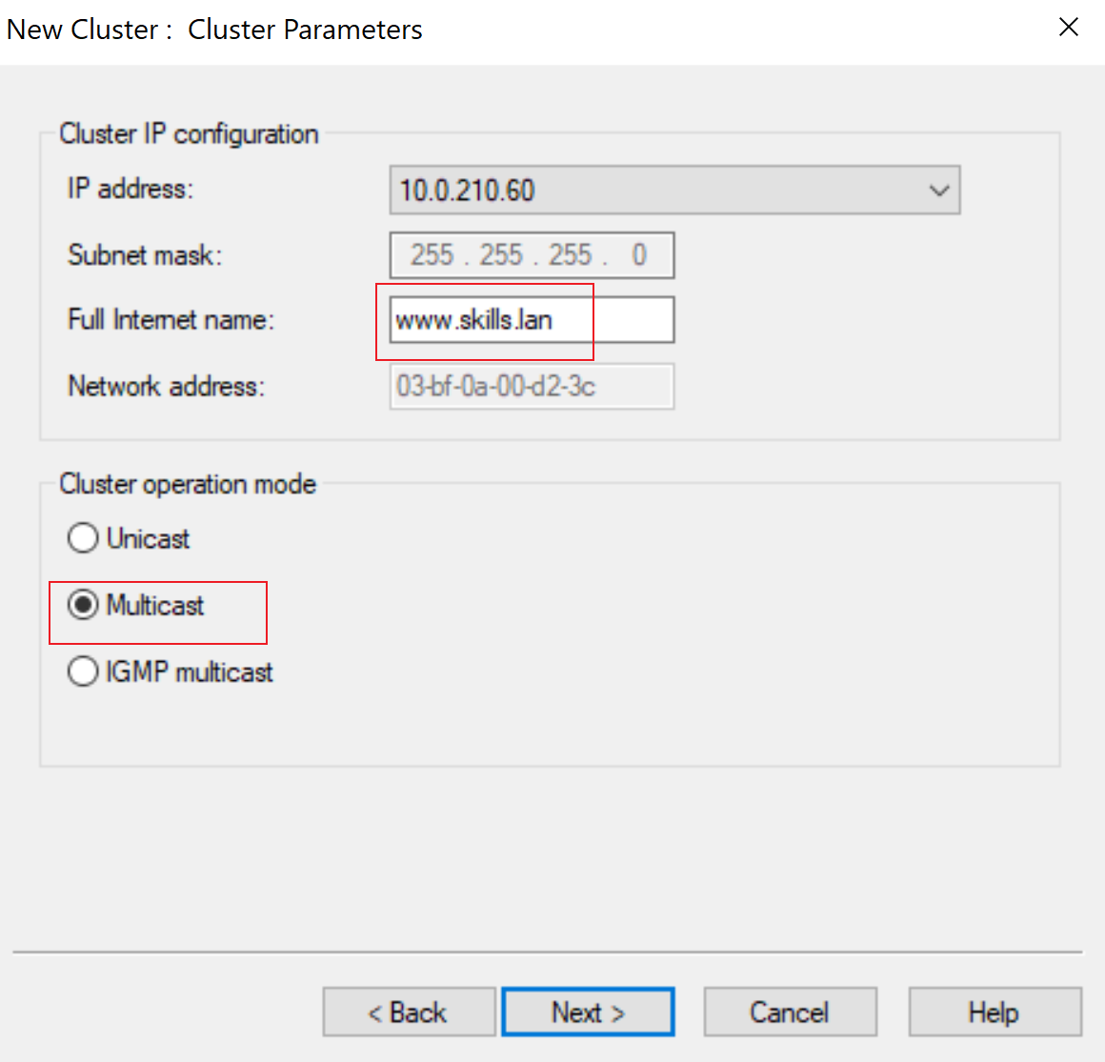This screenshot has width=1105, height=1062.
Task: Expand the IP address list via chevron arrow
Action: pos(938,190)
